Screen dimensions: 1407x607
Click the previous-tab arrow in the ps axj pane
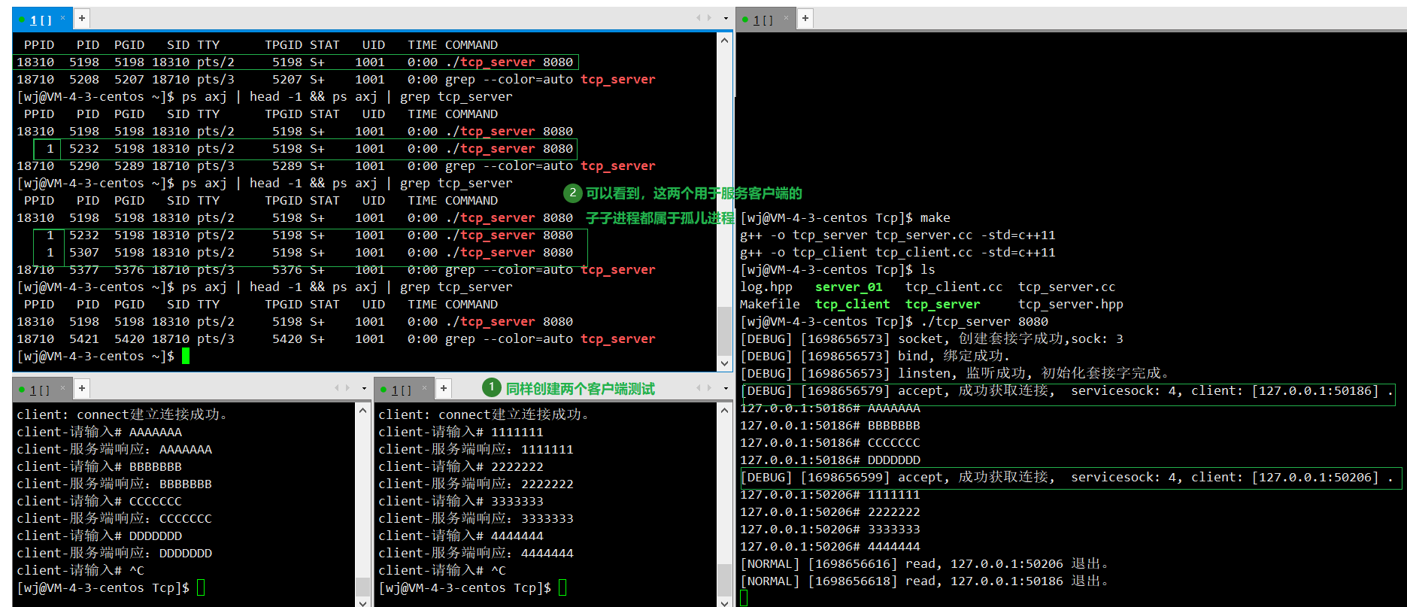699,17
